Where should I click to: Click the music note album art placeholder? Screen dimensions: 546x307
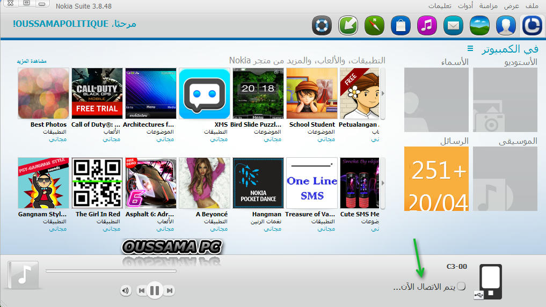point(23,275)
